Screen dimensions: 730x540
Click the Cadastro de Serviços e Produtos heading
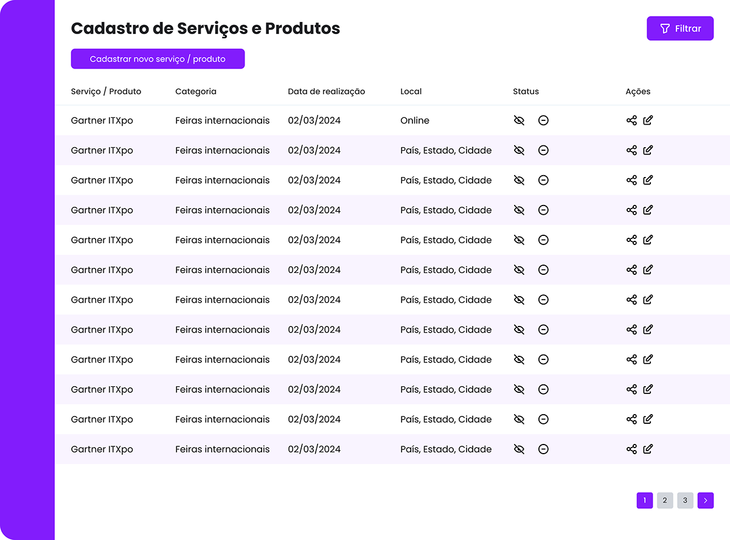(x=206, y=28)
